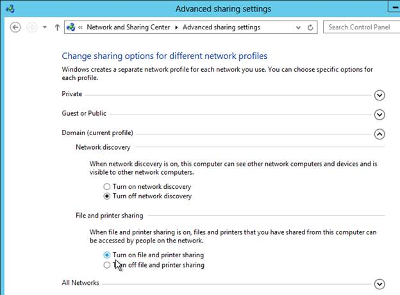Click the arrow after Network and Sharing Center
This screenshot has height=295, width=400.
[176, 28]
